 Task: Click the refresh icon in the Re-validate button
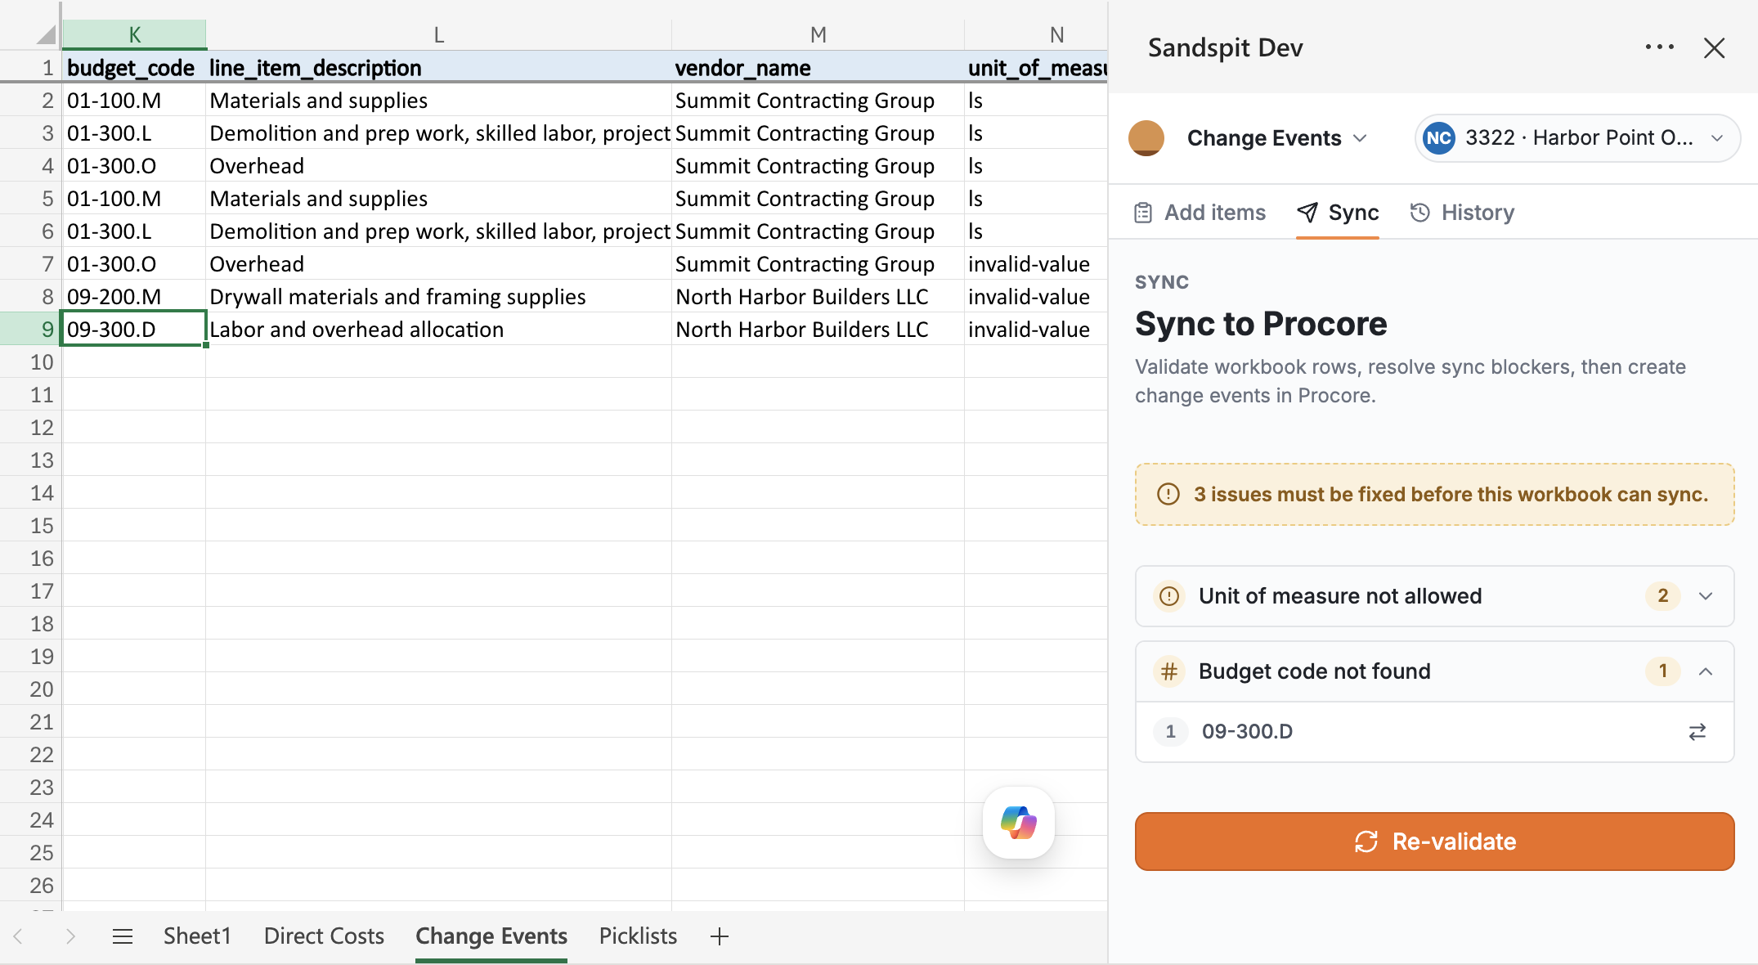(1366, 842)
